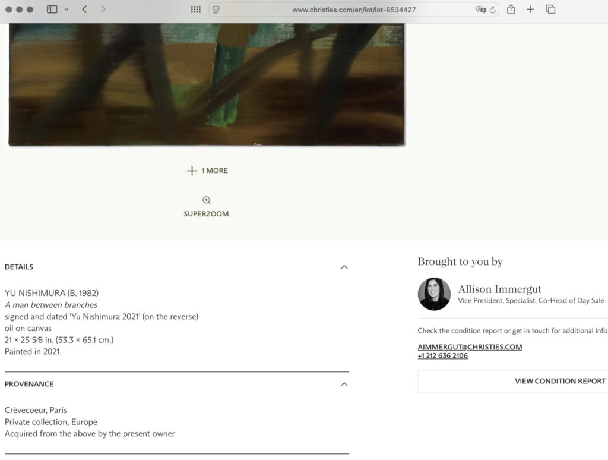The image size is (608, 460).
Task: Open the translate page icon
Action: pos(481,10)
